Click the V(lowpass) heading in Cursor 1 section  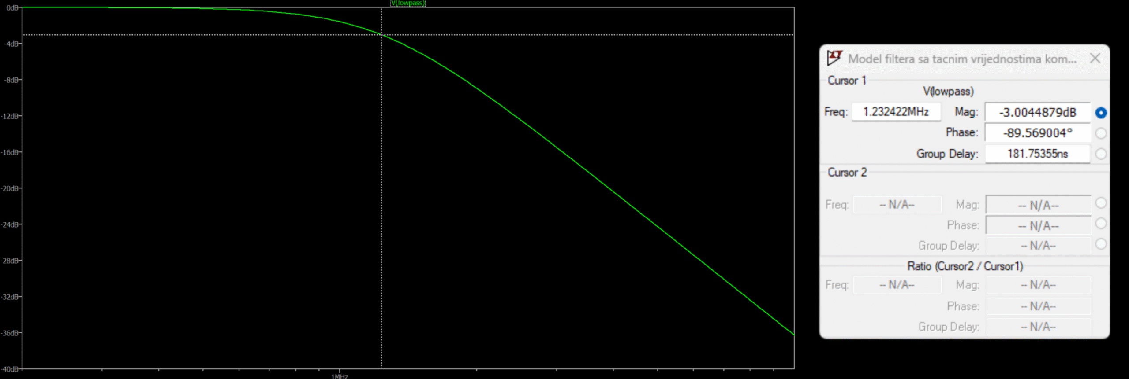(x=948, y=92)
